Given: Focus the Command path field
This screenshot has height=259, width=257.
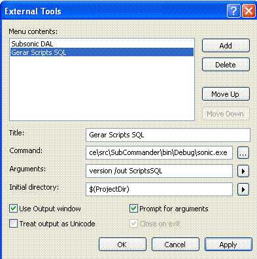Looking at the screenshot, I should coord(159,152).
